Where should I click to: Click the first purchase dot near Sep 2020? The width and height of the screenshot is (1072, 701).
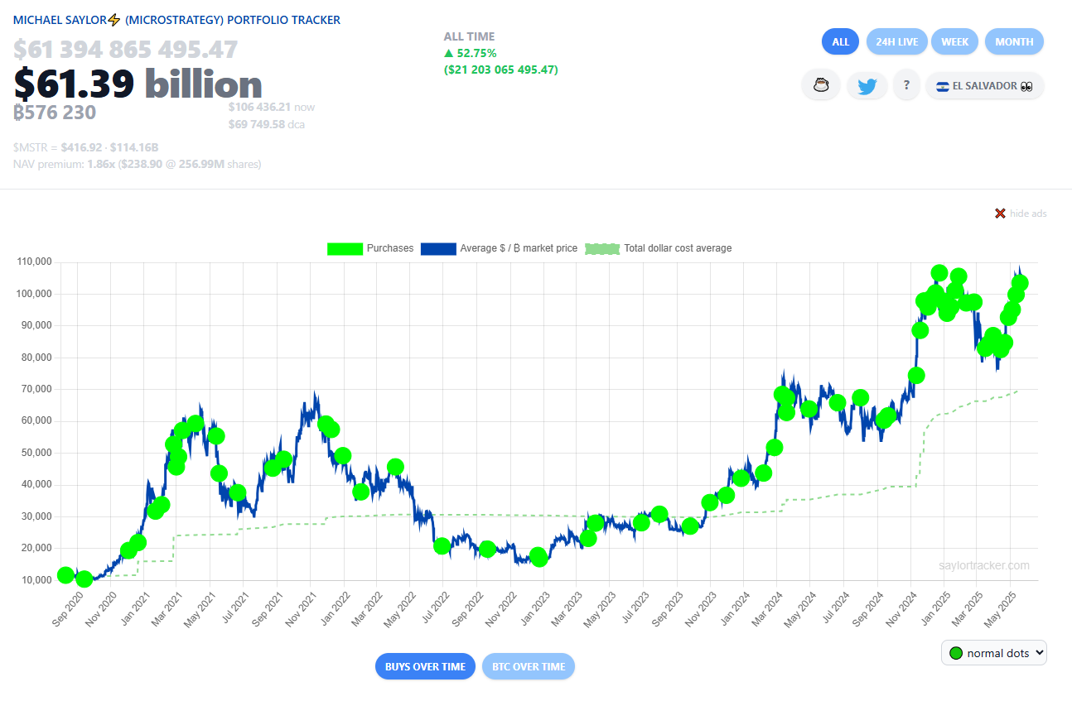pos(65,575)
